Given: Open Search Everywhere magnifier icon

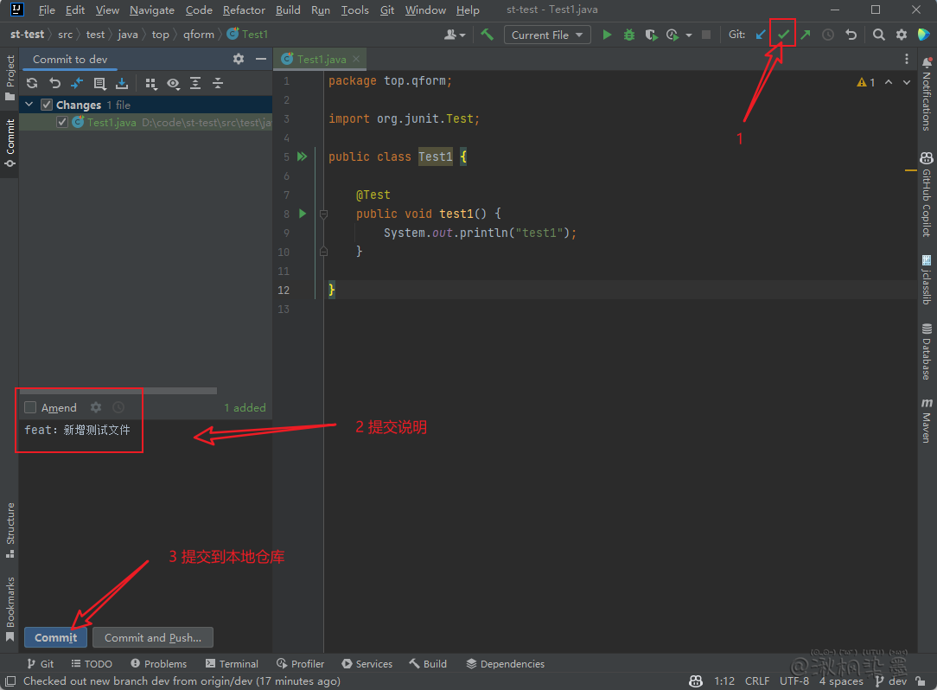Looking at the screenshot, I should tap(878, 35).
